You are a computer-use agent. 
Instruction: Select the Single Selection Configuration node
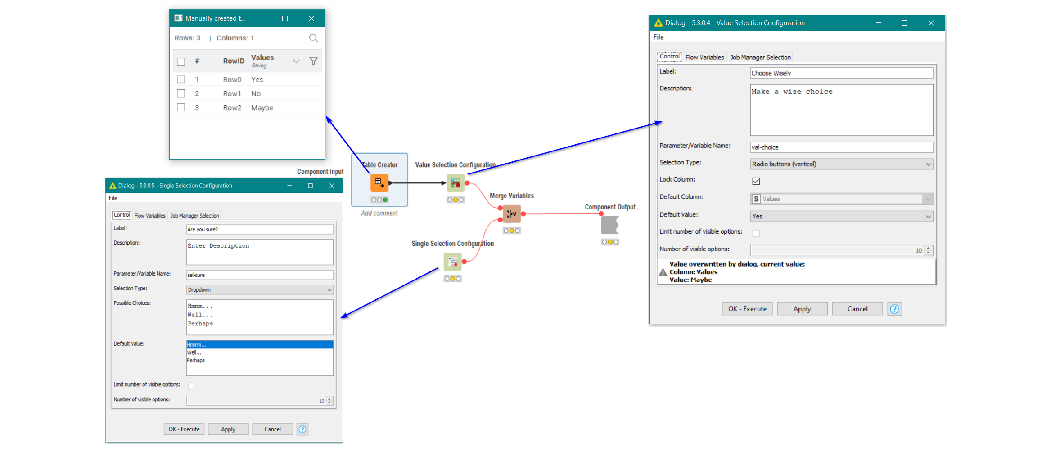[453, 262]
